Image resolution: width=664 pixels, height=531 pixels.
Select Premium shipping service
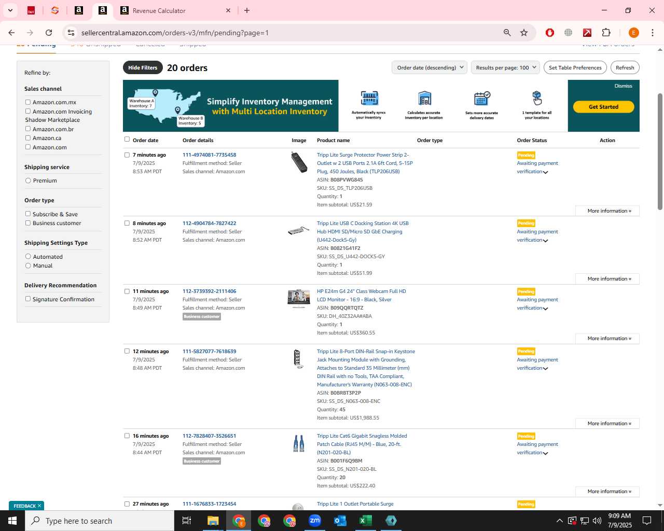click(28, 180)
